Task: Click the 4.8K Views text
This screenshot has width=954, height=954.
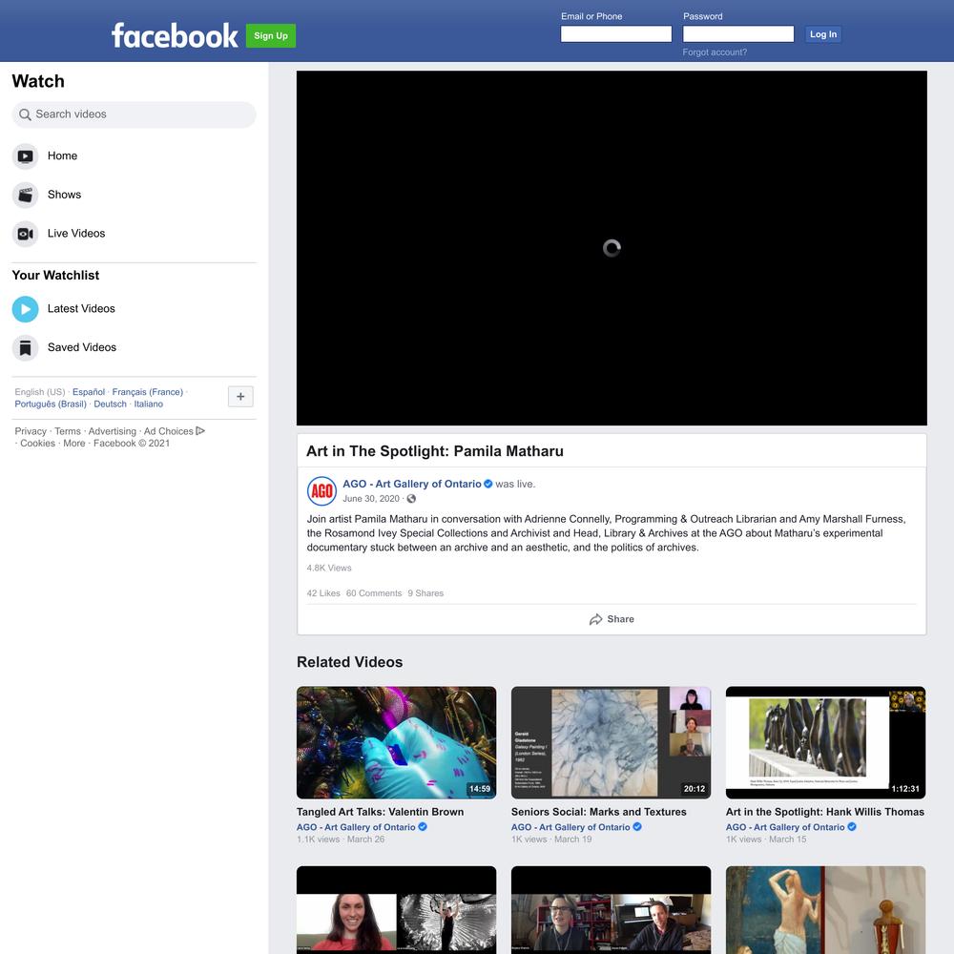Action: [329, 569]
